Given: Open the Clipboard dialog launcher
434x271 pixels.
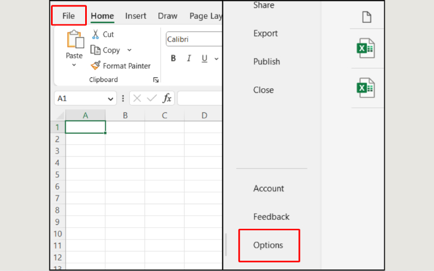Looking at the screenshot, I should pyautogui.click(x=156, y=80).
